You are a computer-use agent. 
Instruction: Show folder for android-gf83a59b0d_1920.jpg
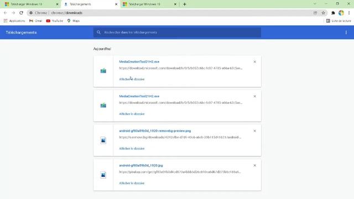click(x=132, y=183)
